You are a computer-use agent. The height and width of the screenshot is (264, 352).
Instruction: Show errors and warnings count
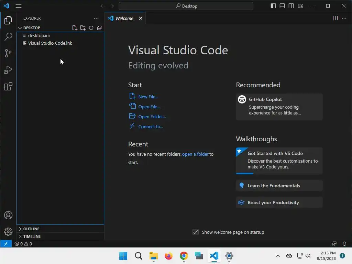(x=23, y=244)
